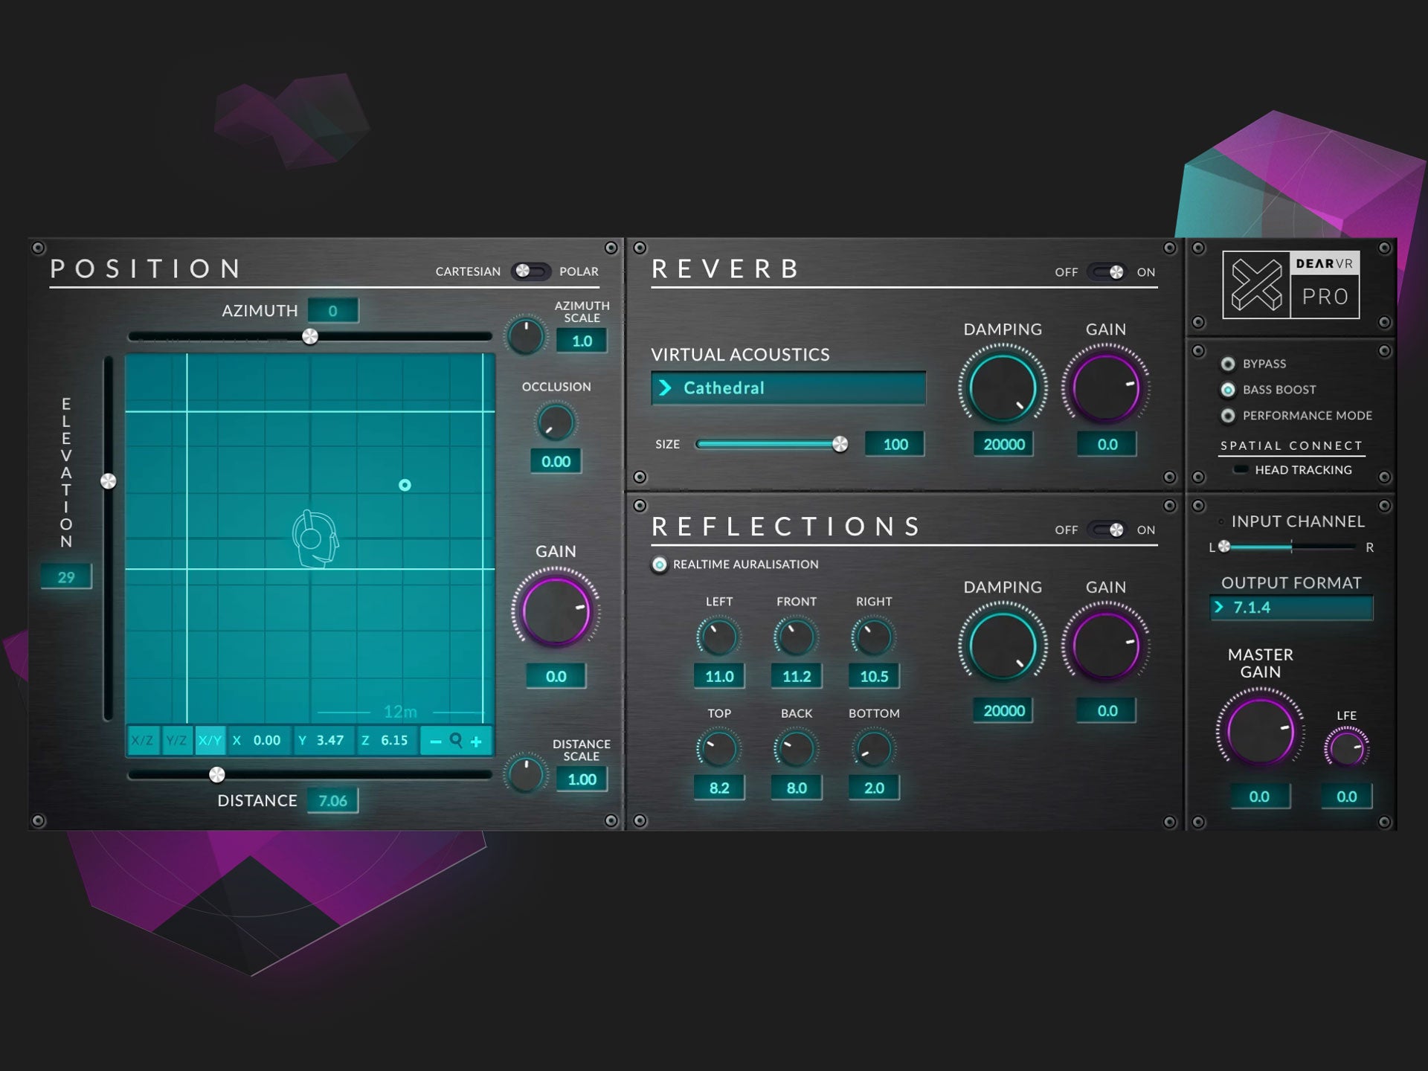The image size is (1428, 1071).
Task: Enable the Bypass option
Action: [1228, 364]
